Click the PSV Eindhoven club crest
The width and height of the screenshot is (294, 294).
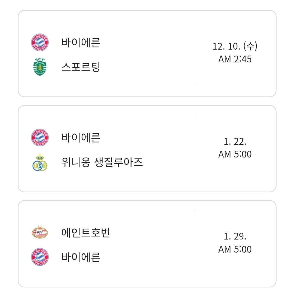pyautogui.click(x=40, y=232)
